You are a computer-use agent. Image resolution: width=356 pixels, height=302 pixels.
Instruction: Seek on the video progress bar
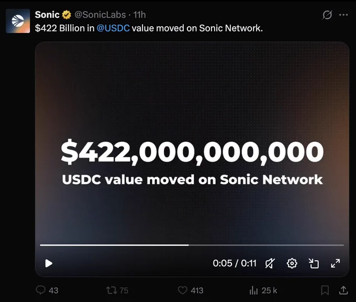point(192,245)
